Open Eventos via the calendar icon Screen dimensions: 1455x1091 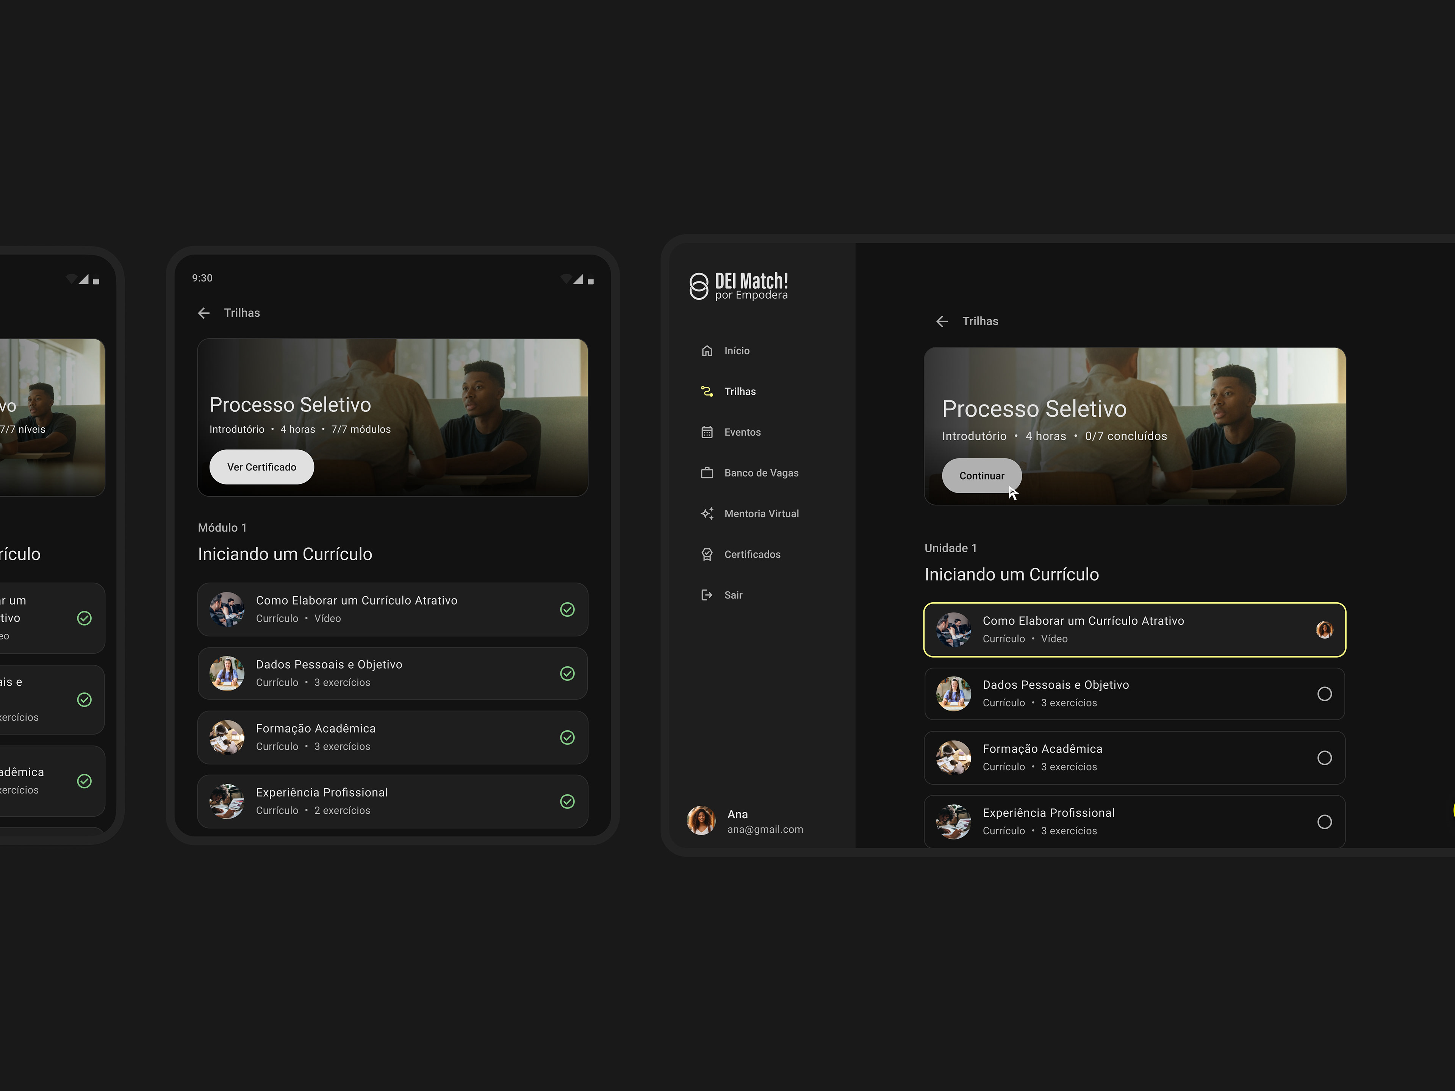point(706,432)
